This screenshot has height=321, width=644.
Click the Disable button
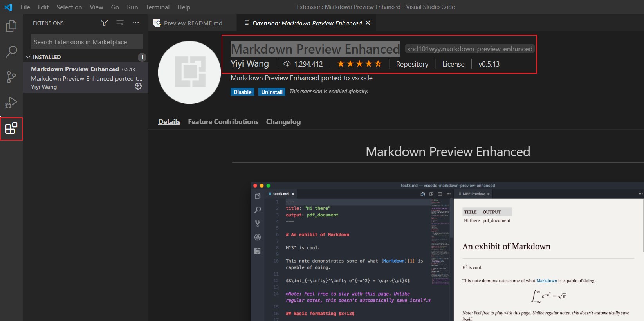pyautogui.click(x=242, y=92)
